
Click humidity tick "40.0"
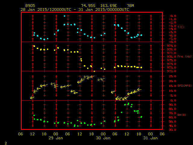[x=172, y=126]
